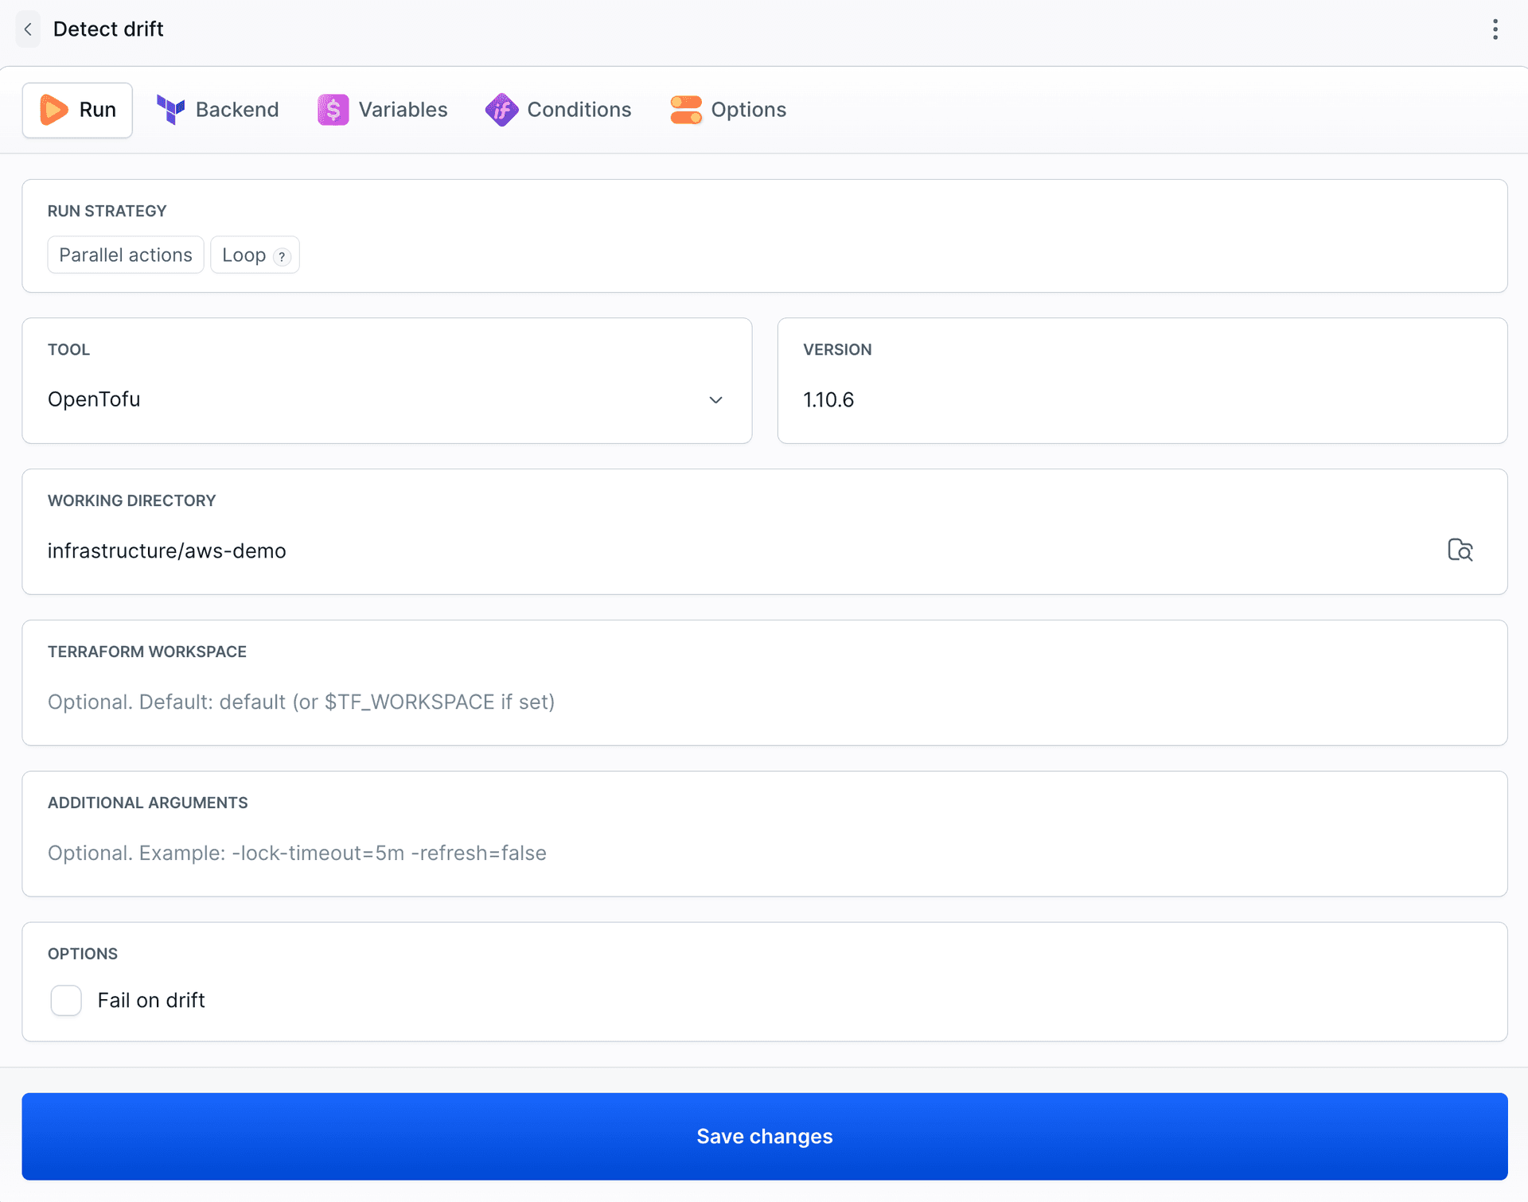
Task: Click the orange Run play icon
Action: click(54, 110)
